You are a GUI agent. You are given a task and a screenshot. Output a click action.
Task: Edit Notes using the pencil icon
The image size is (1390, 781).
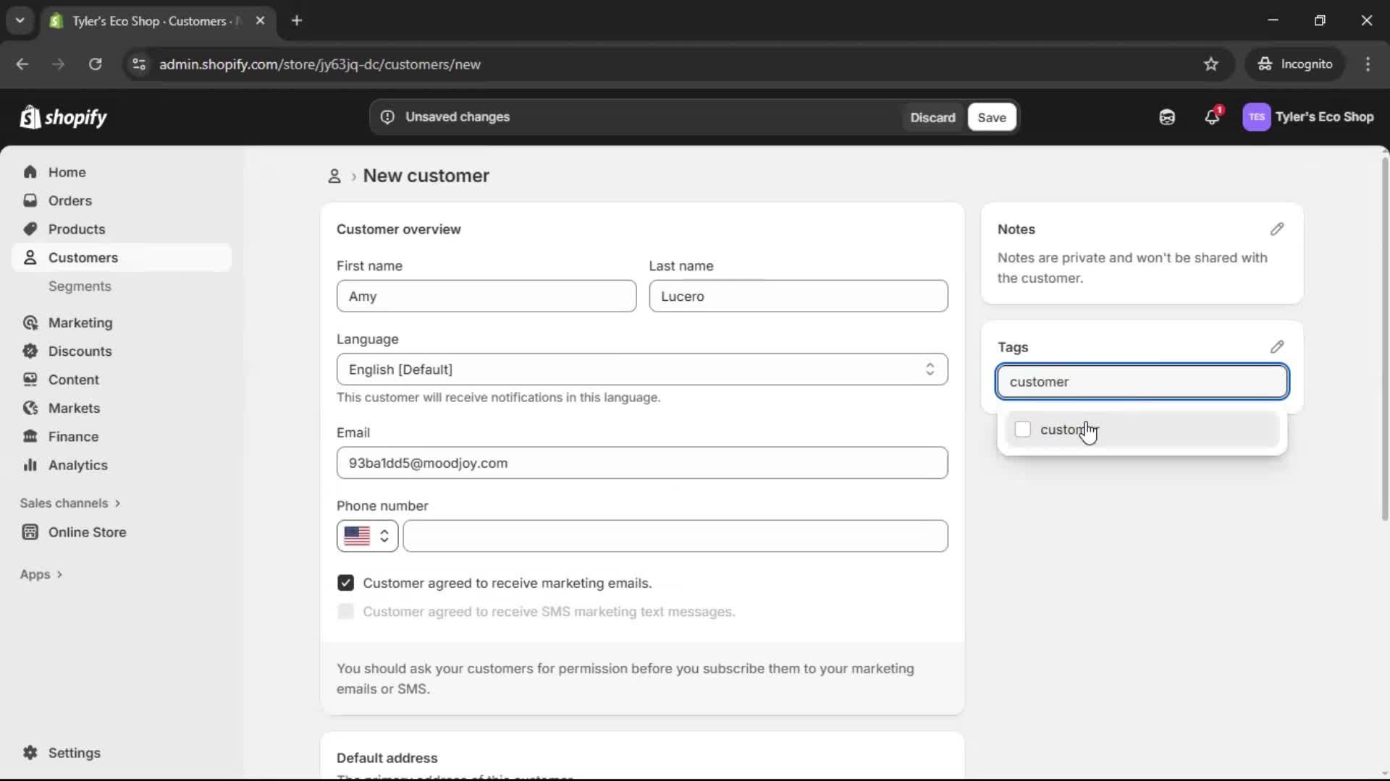click(1277, 229)
